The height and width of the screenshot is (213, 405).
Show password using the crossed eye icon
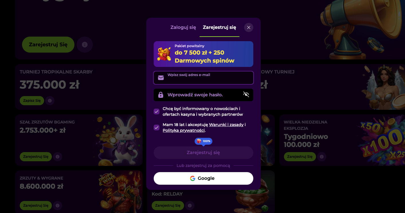pos(246,95)
